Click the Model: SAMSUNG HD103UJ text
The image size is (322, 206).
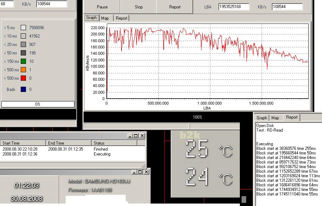tap(99, 181)
